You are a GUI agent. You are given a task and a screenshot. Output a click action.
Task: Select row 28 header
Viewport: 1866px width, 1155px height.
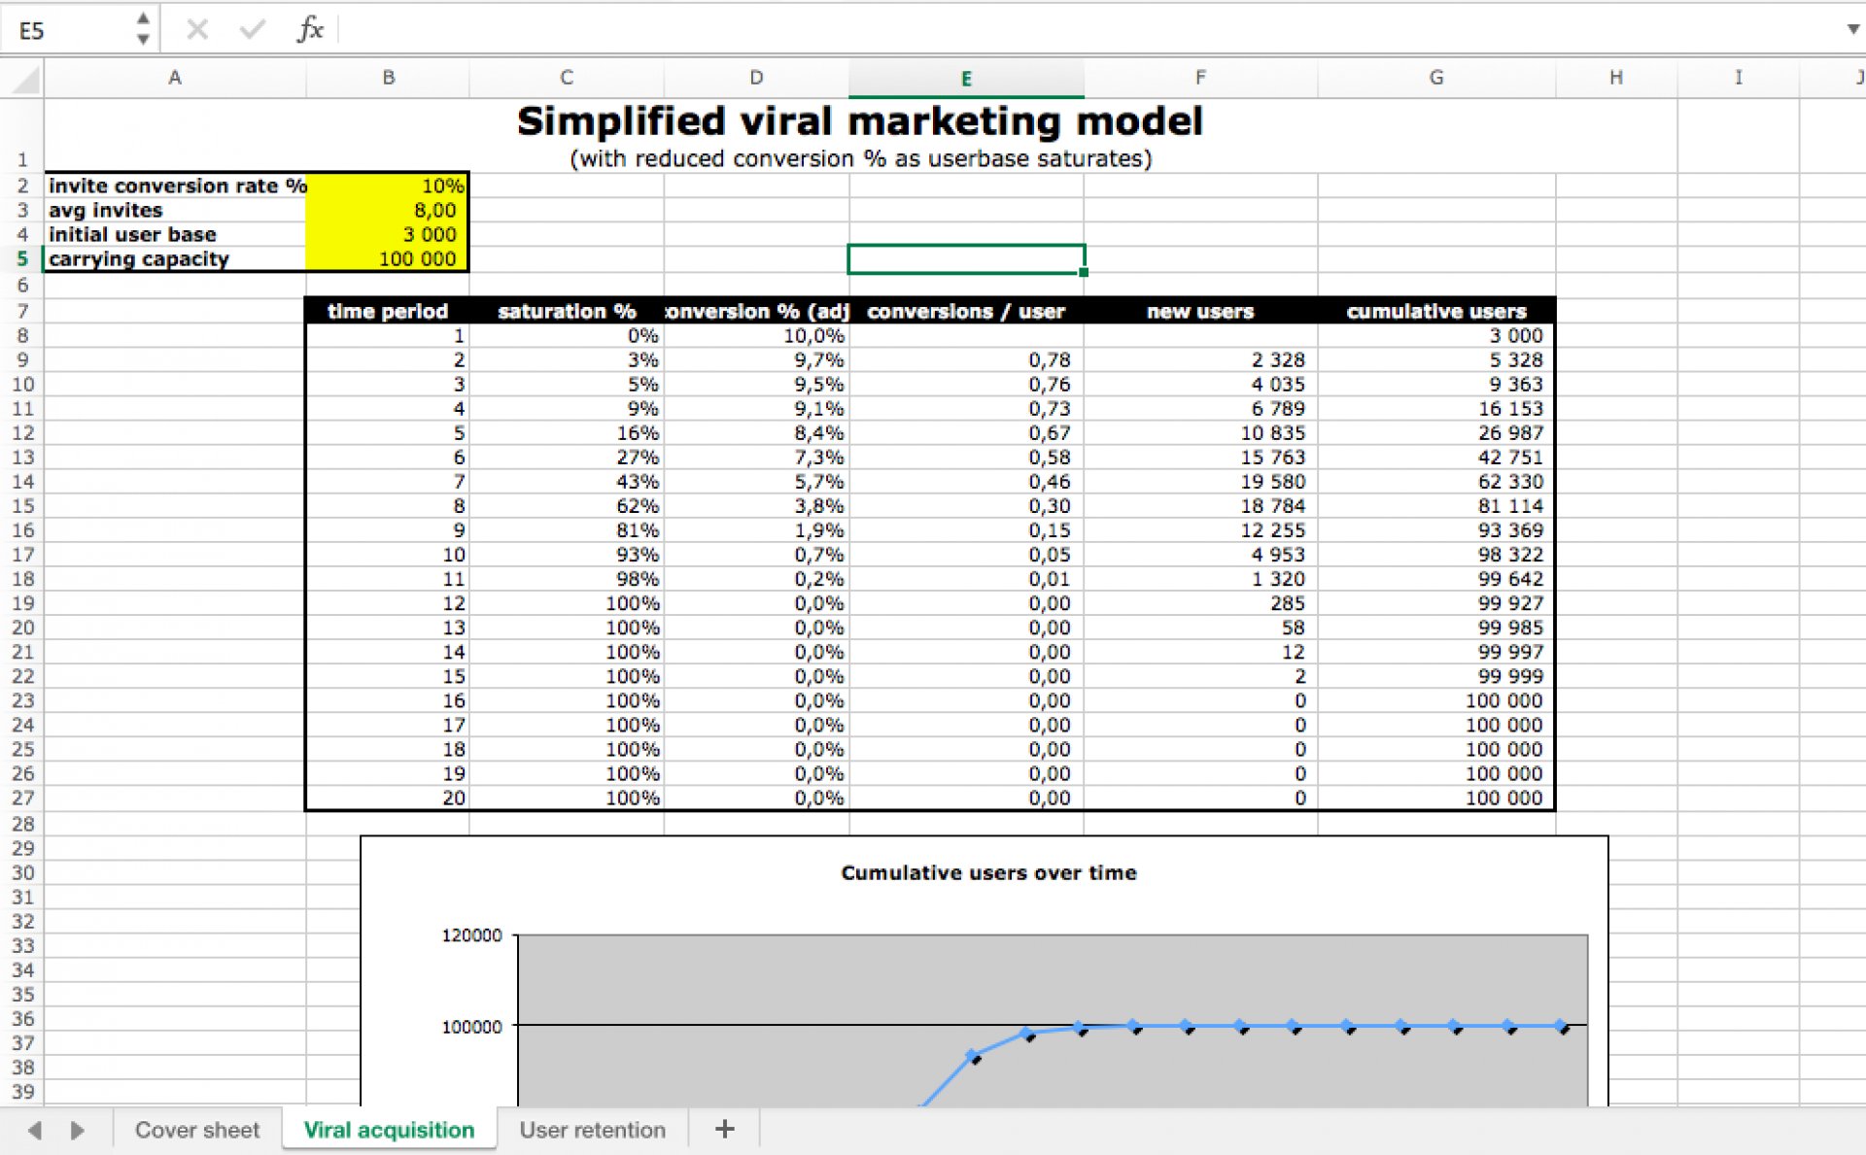point(22,824)
